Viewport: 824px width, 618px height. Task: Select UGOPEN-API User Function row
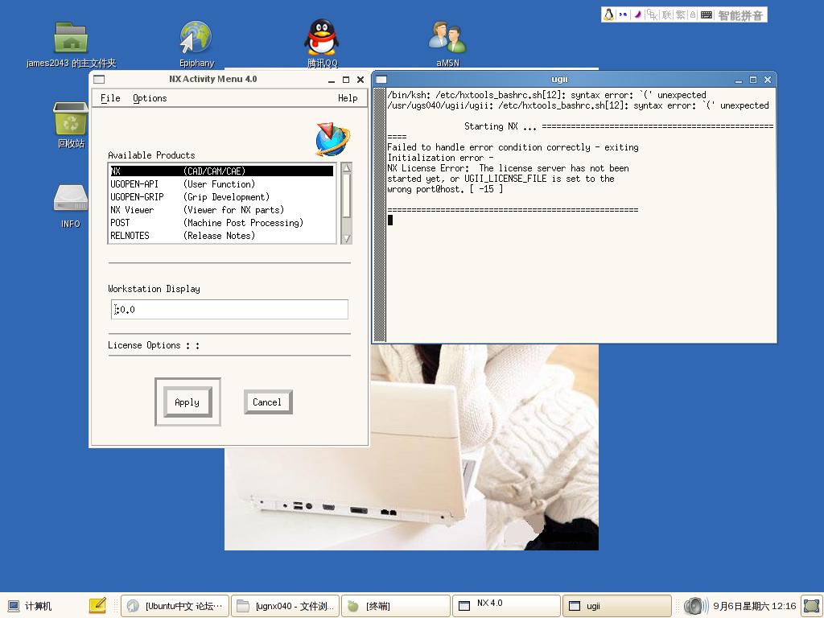221,184
